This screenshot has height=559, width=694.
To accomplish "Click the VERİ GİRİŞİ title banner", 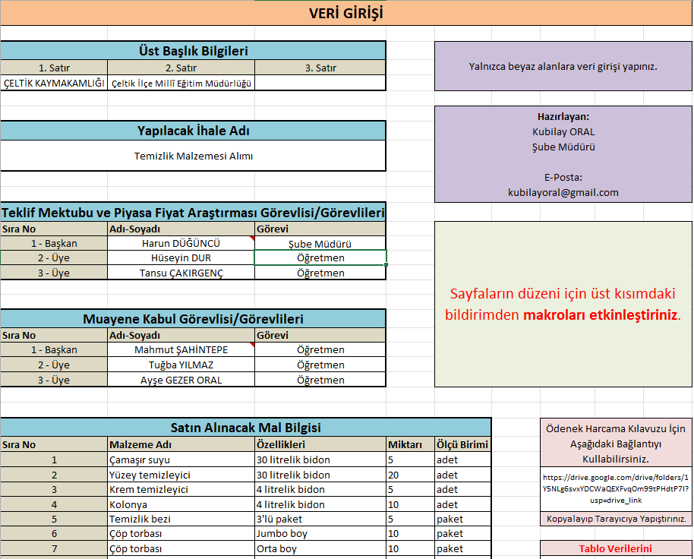I will [346, 13].
